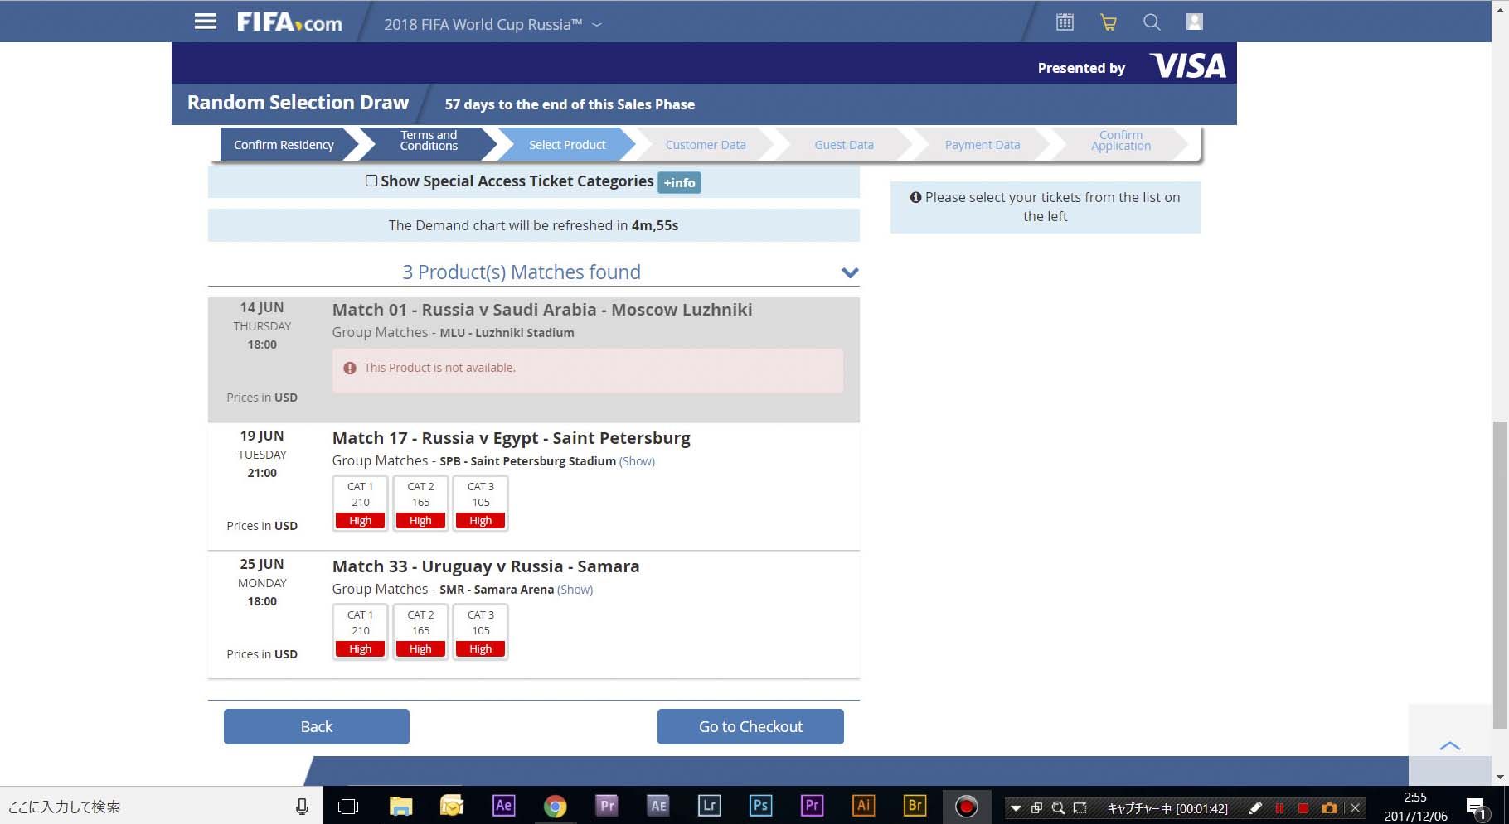1509x824 pixels.
Task: Go to the Confirm Residency step
Action: (284, 145)
